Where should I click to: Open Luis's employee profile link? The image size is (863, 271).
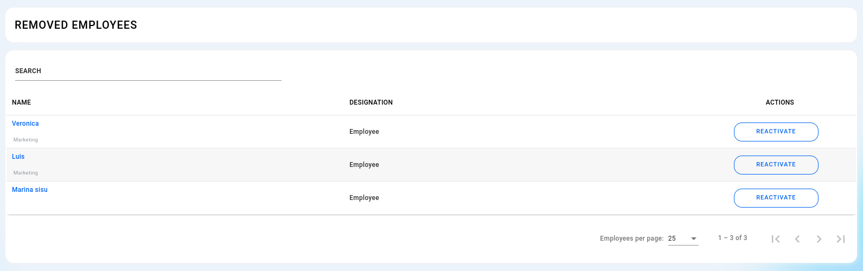18,157
